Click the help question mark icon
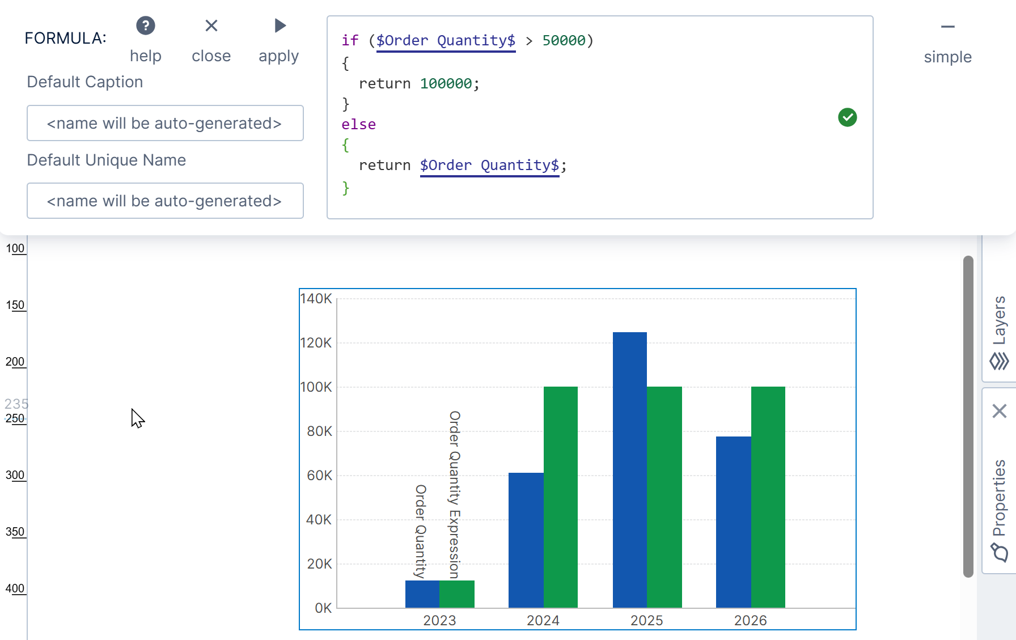Image resolution: width=1016 pixels, height=640 pixels. click(x=145, y=26)
